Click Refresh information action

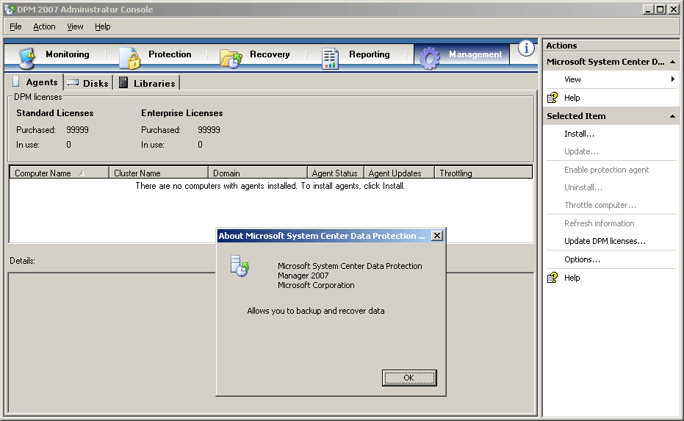pyautogui.click(x=599, y=223)
